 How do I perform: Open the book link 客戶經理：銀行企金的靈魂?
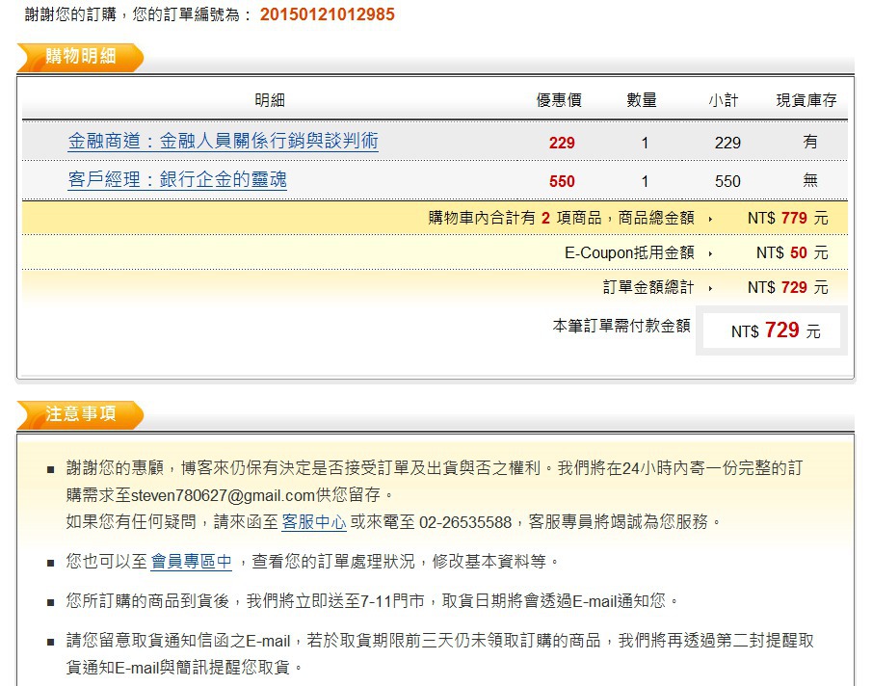click(x=177, y=179)
